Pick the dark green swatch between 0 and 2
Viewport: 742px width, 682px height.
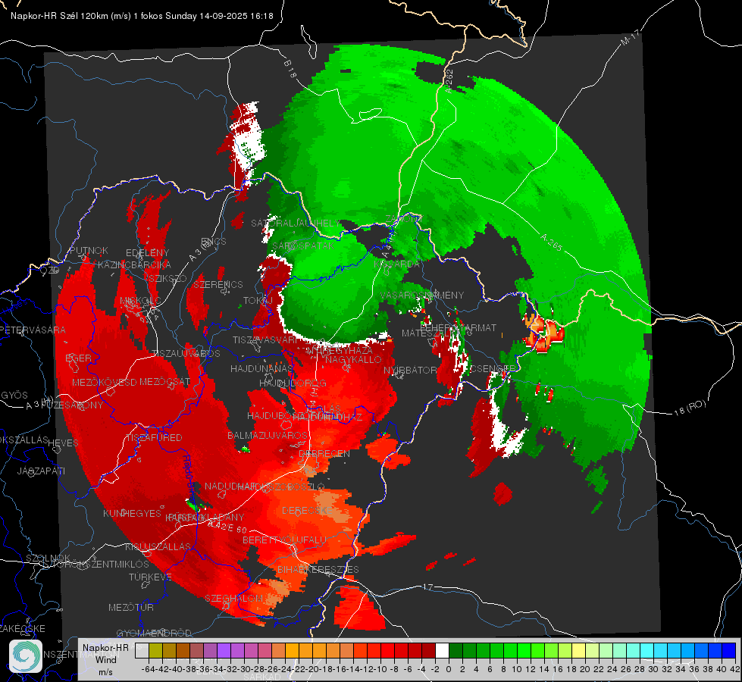(x=456, y=650)
